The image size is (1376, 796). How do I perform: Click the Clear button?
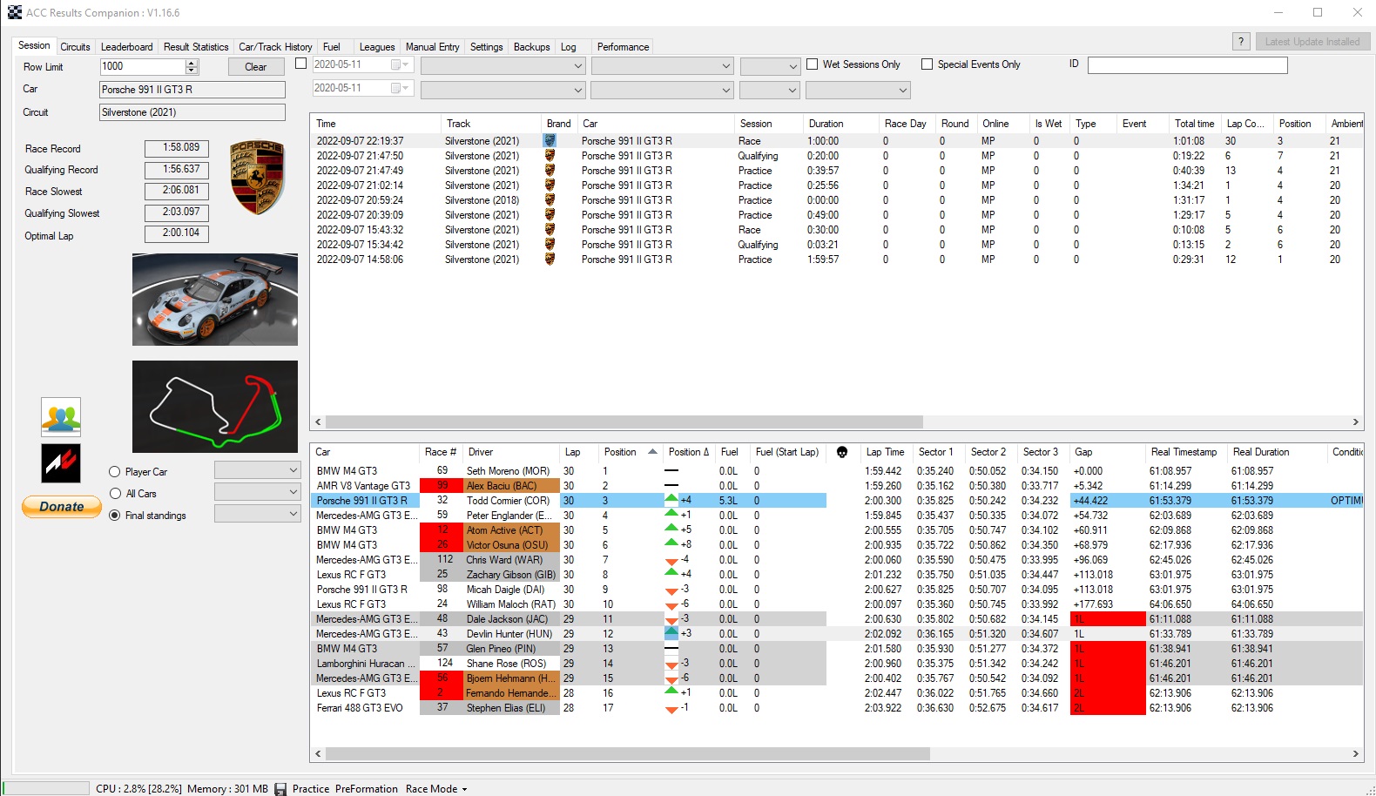(256, 67)
